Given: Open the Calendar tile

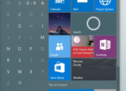Looking at the screenshot, I should pos(59,6).
